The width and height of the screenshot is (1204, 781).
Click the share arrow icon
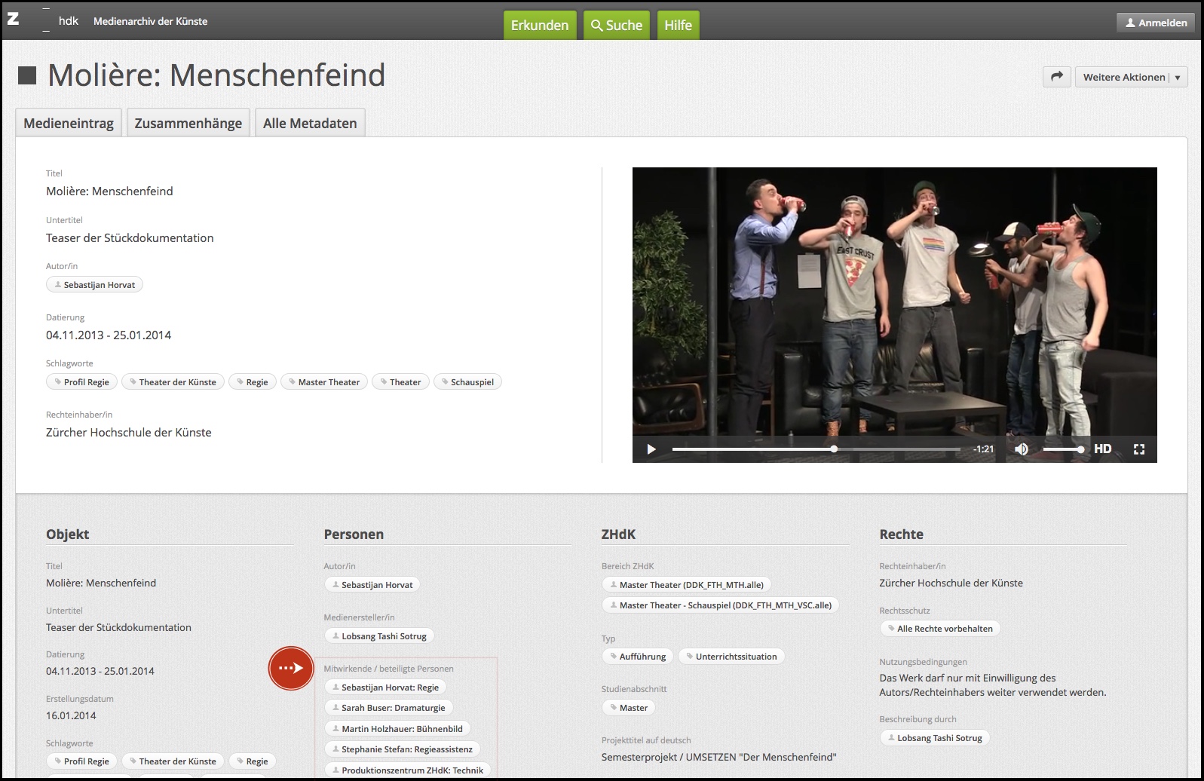[x=1056, y=77]
